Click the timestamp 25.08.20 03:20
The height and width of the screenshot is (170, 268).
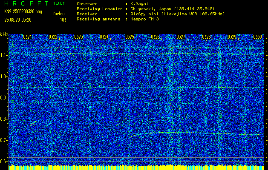[18, 20]
